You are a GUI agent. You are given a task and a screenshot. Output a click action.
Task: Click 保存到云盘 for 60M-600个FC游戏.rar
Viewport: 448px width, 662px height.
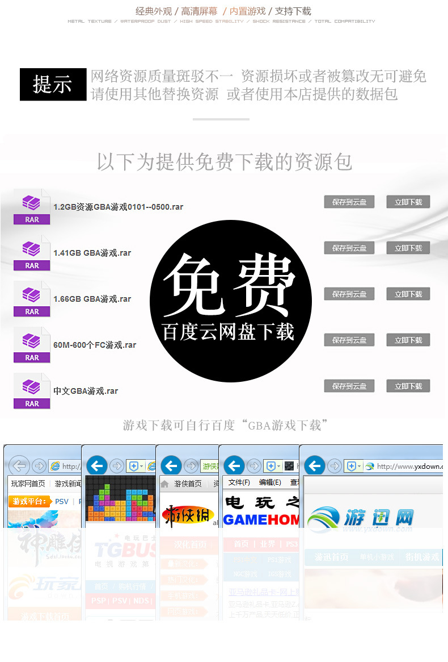(349, 340)
